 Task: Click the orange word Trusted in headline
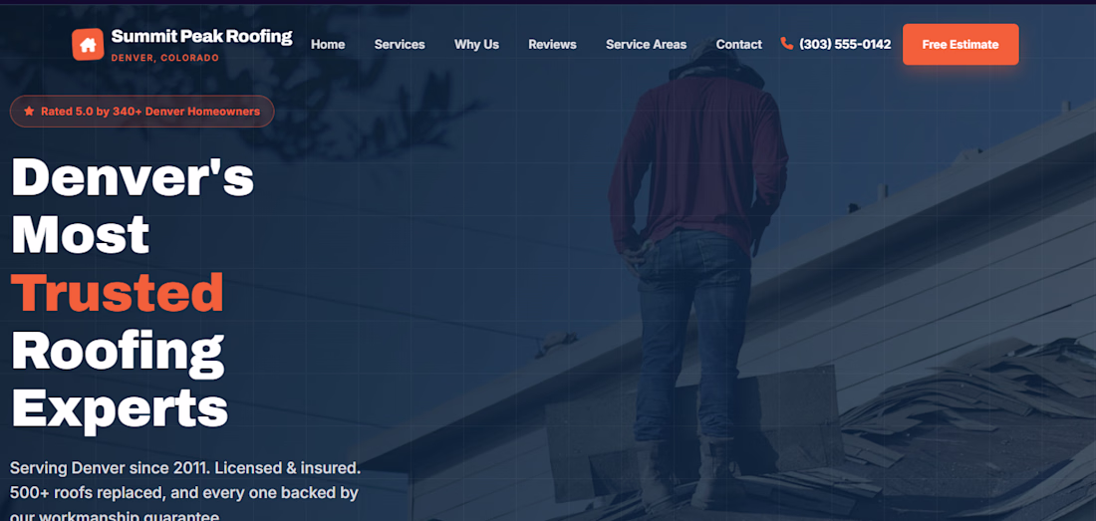click(x=118, y=292)
